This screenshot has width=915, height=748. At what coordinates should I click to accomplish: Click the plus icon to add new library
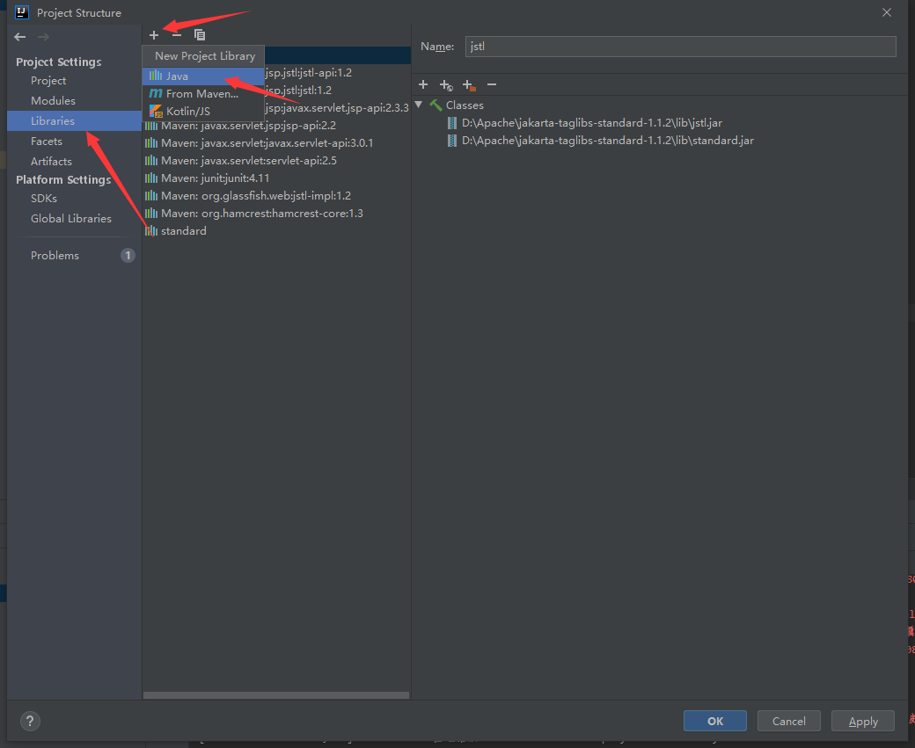coord(154,35)
